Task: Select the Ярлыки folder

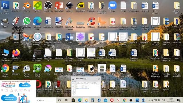Action: point(166,86)
